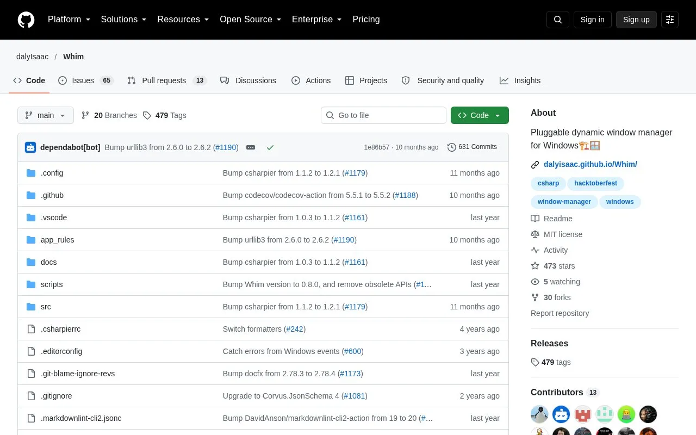Click the 631 Commits history link
This screenshot has height=435, width=696.
coord(472,147)
